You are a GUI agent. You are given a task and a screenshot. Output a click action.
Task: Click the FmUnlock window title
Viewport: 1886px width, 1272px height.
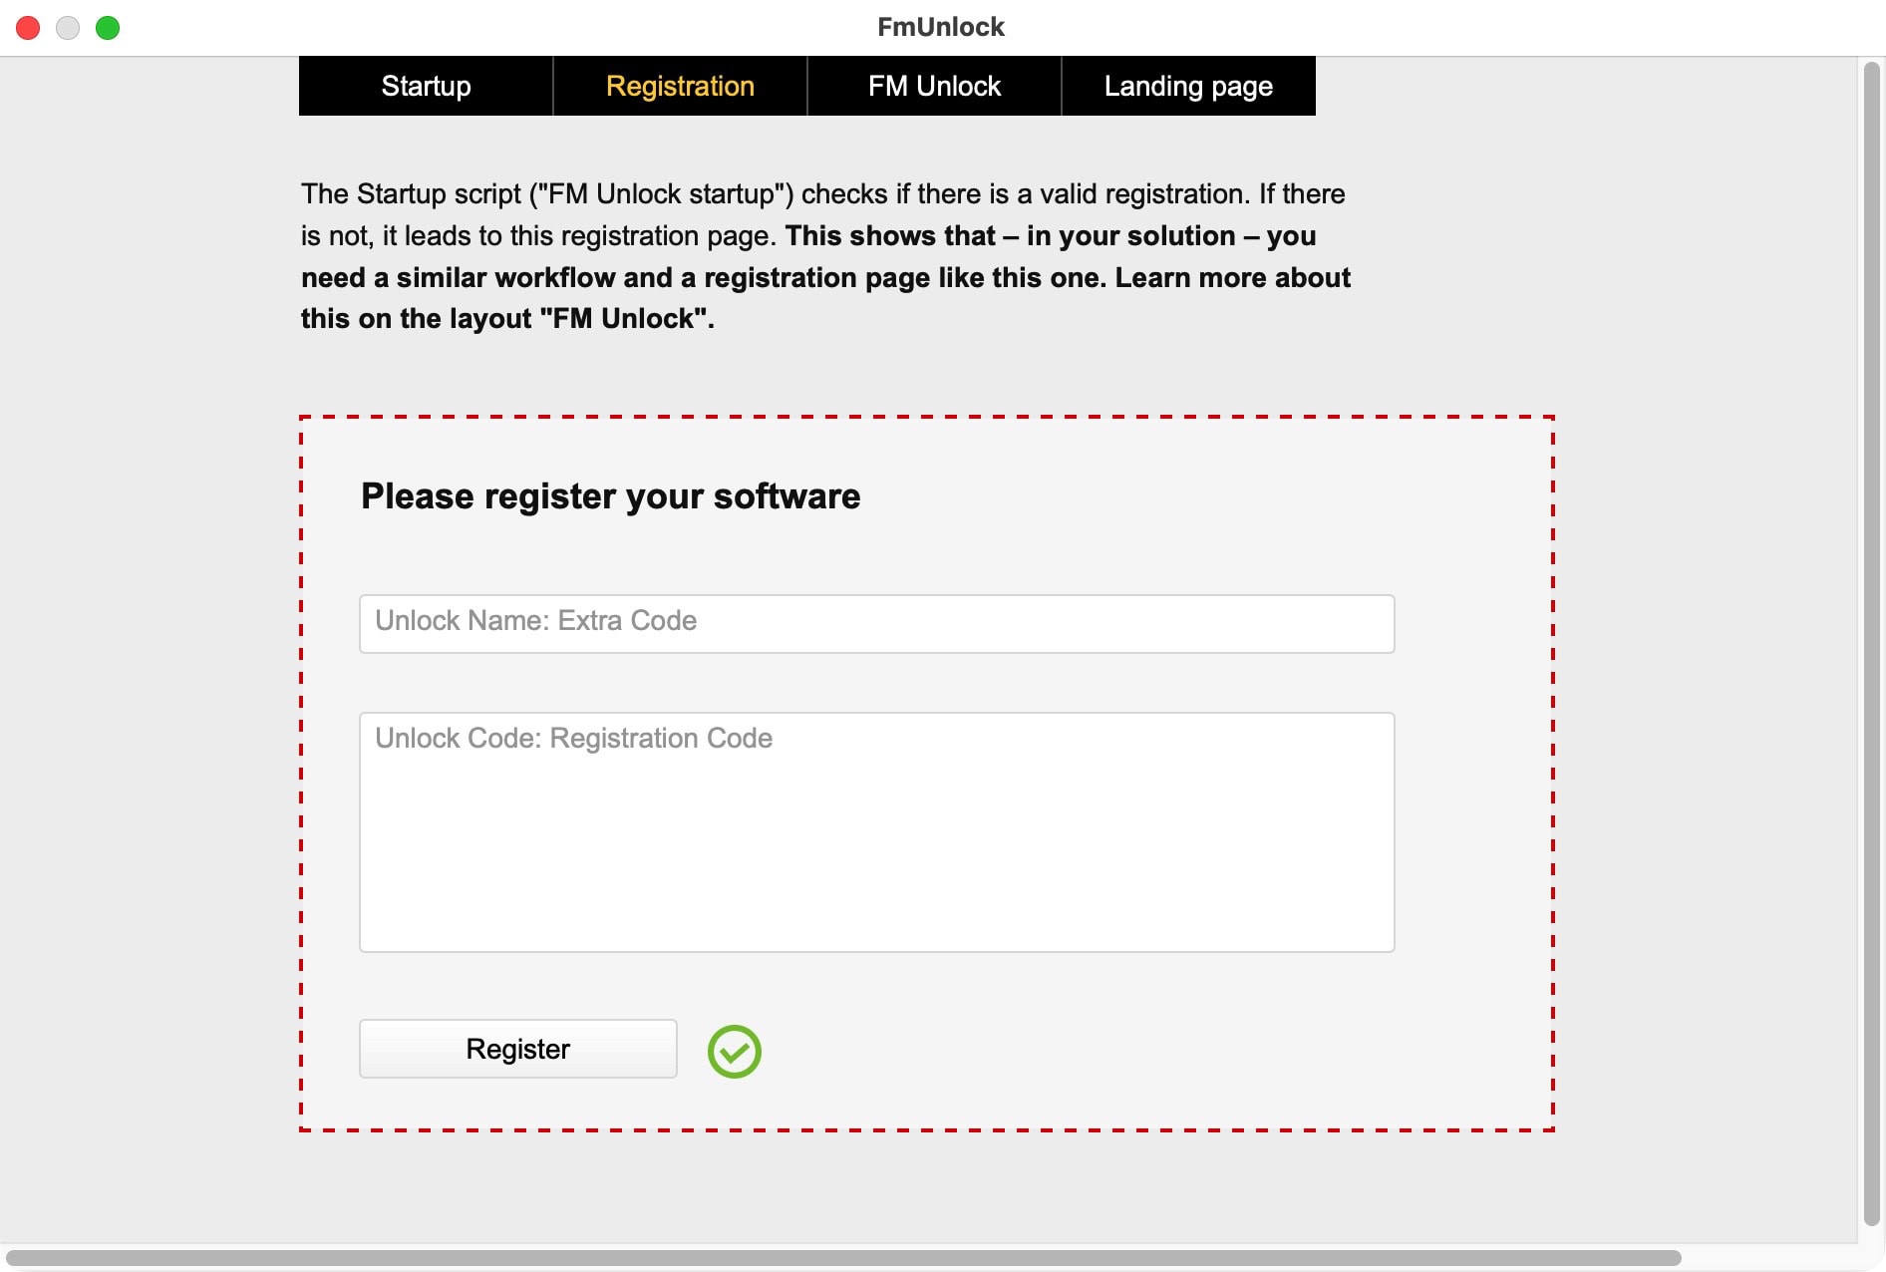[940, 27]
